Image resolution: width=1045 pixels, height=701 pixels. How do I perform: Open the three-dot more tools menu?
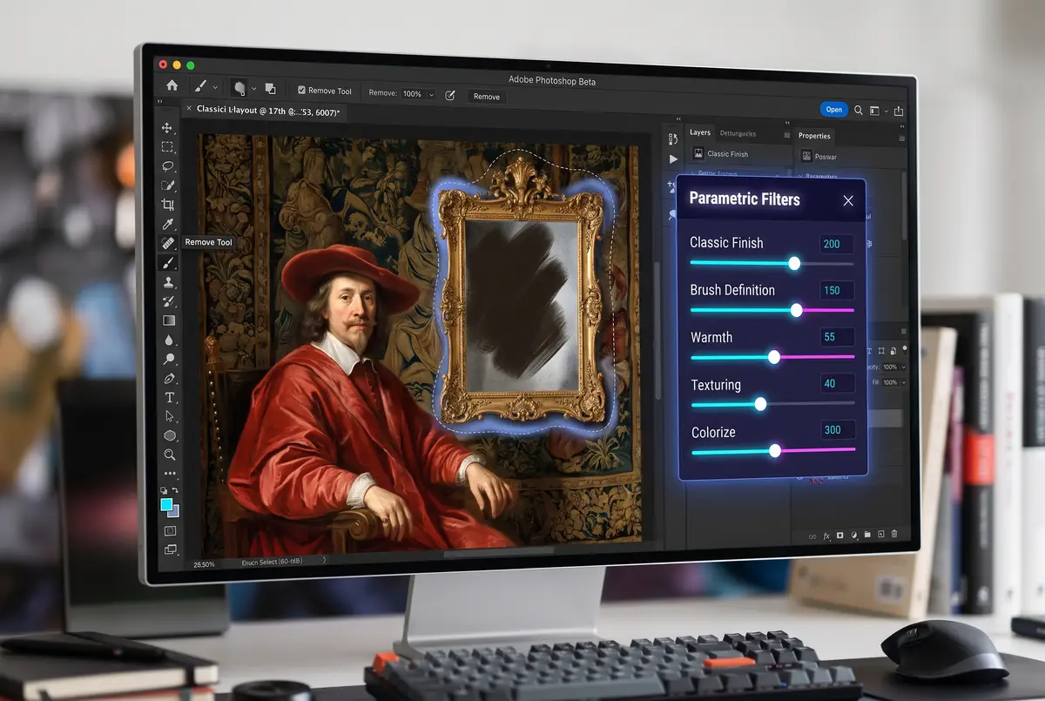tap(170, 474)
